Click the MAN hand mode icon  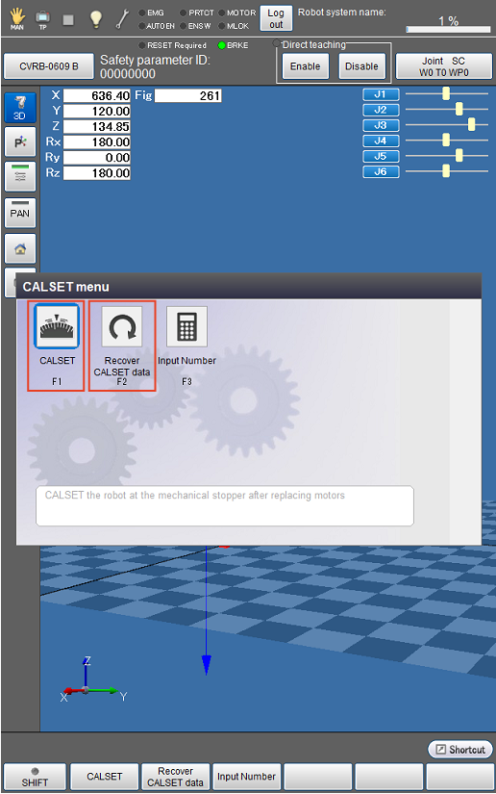17,18
